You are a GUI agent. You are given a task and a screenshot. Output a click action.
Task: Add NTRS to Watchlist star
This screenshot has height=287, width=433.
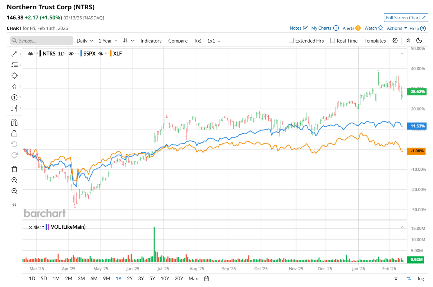click(x=381, y=28)
